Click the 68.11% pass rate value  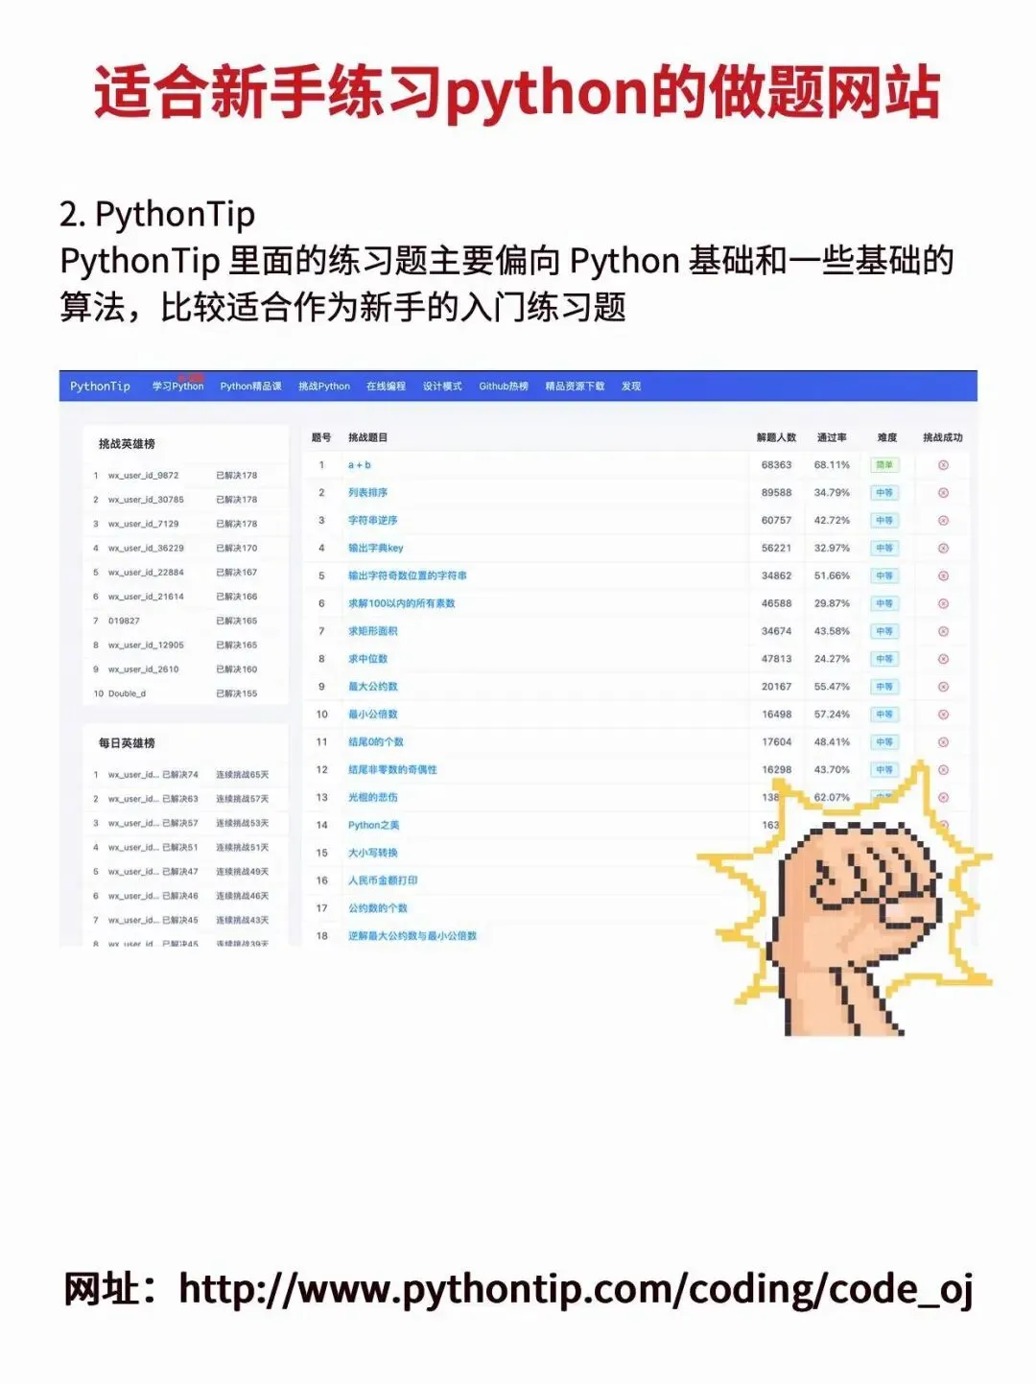[832, 465]
